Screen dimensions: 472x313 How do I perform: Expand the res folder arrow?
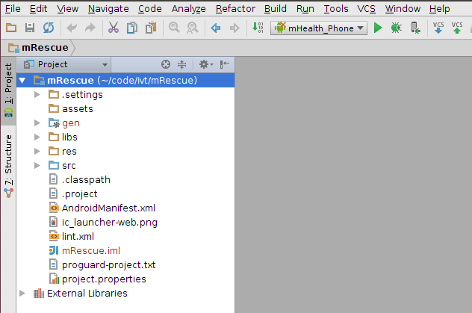(x=37, y=151)
